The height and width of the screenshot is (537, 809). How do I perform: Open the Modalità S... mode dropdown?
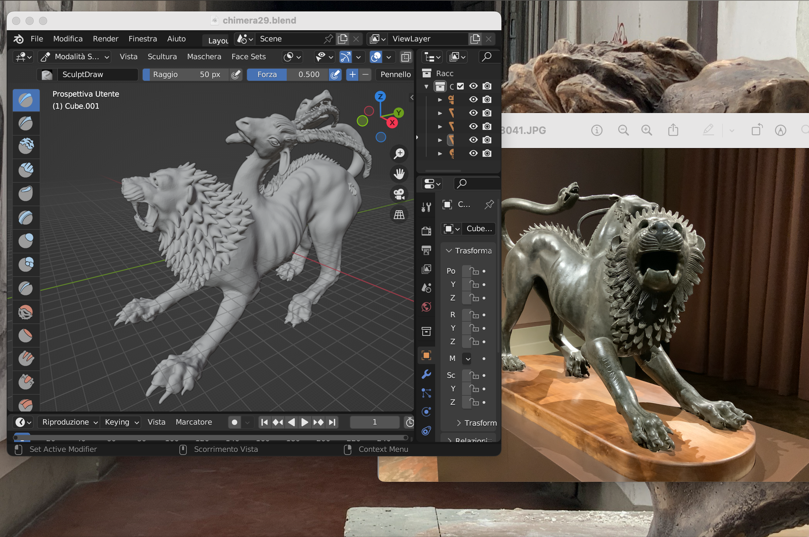pyautogui.click(x=75, y=57)
